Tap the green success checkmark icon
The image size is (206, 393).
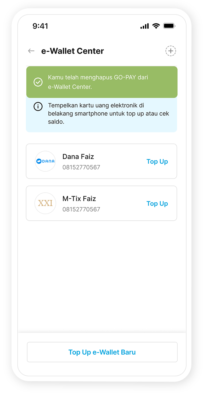tap(38, 82)
